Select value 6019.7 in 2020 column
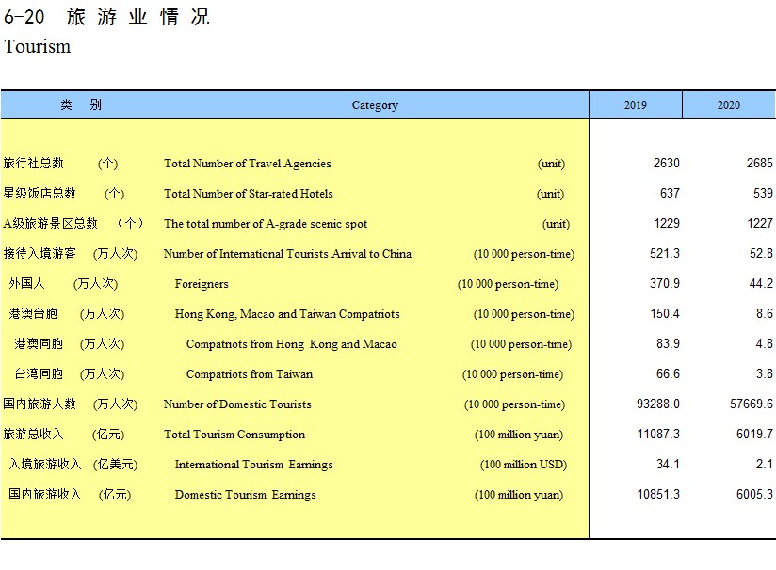The image size is (776, 570). click(x=754, y=434)
